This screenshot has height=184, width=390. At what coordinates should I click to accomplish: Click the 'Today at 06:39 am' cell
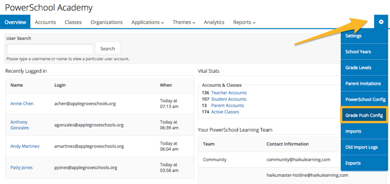point(169,125)
